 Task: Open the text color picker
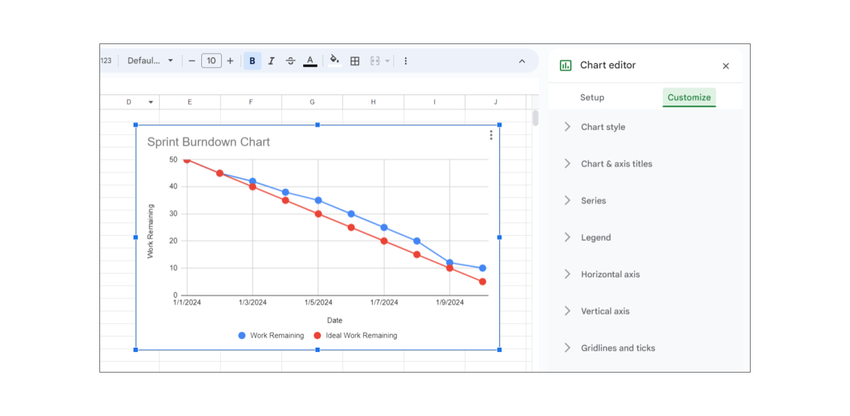coord(310,61)
